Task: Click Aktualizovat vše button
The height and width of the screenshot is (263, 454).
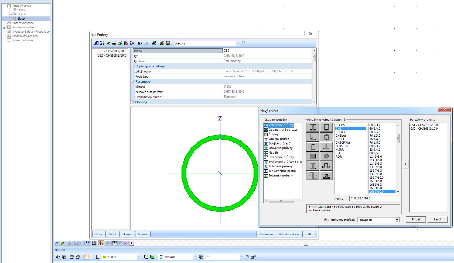Action: click(289, 234)
